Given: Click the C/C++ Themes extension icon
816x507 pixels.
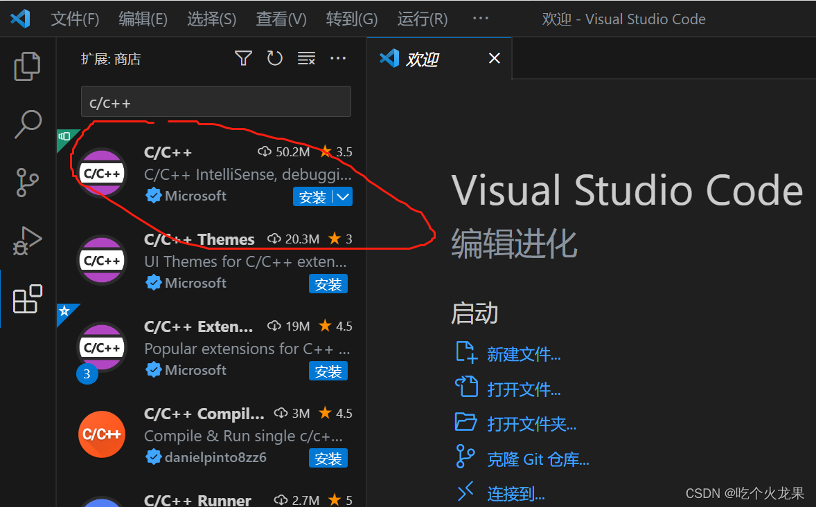Looking at the screenshot, I should click(102, 260).
